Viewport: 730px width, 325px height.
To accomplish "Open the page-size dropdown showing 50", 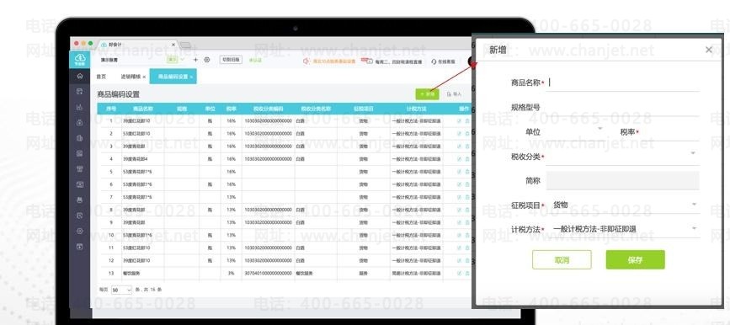I will click(121, 290).
